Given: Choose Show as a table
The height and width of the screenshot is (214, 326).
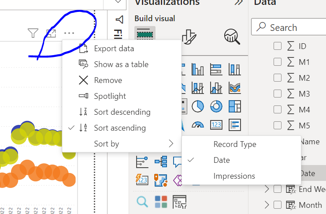Looking at the screenshot, I should 122,64.
